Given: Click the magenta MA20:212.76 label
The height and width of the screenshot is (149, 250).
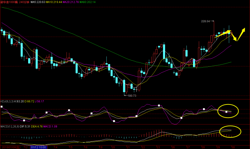Looking at the screenshot, I should (70, 2).
